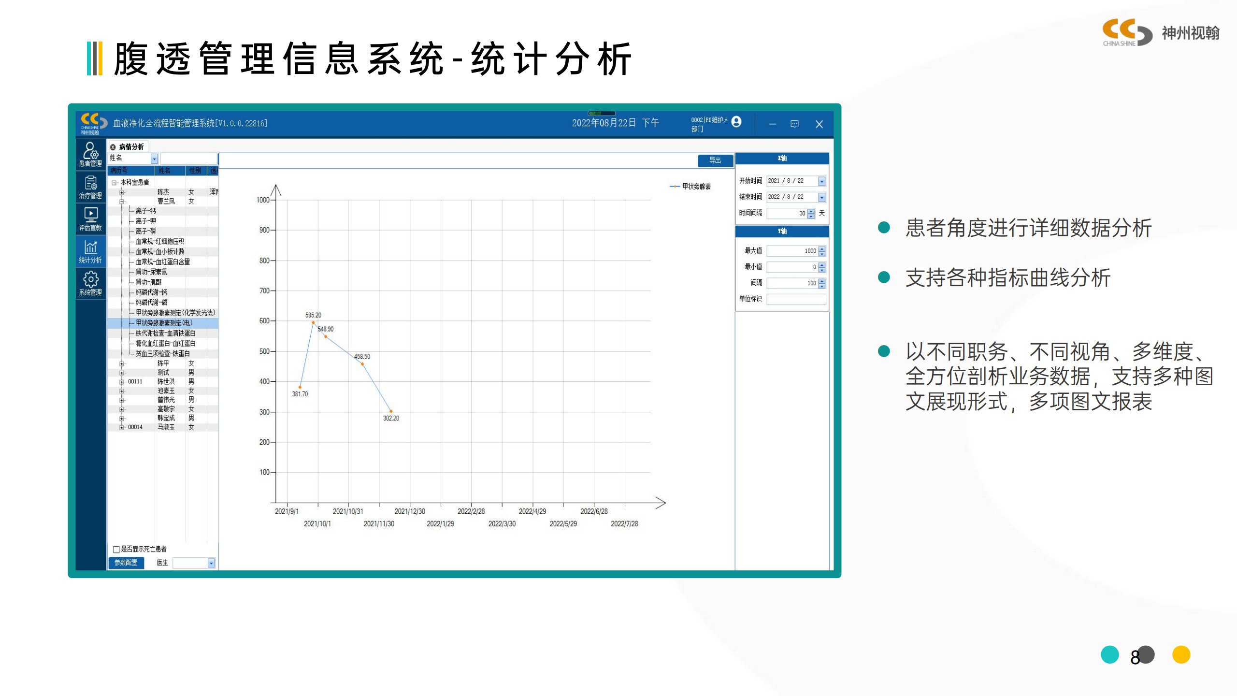
Task: Click the 595.20 data point on chart
Action: pyautogui.click(x=313, y=322)
